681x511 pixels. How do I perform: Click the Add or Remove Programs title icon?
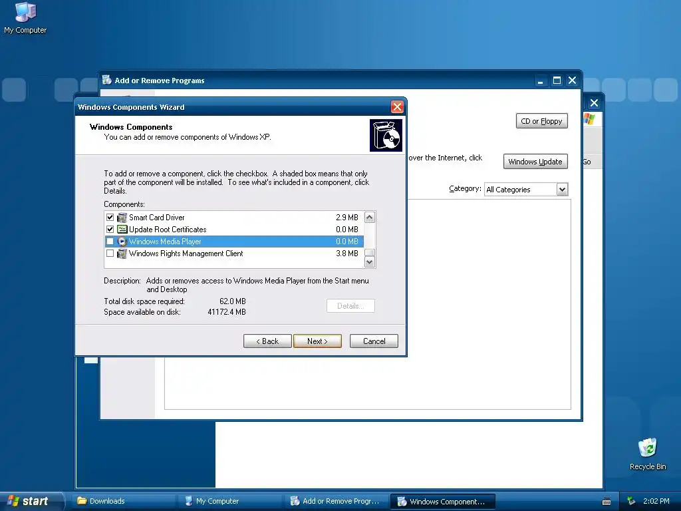107,80
